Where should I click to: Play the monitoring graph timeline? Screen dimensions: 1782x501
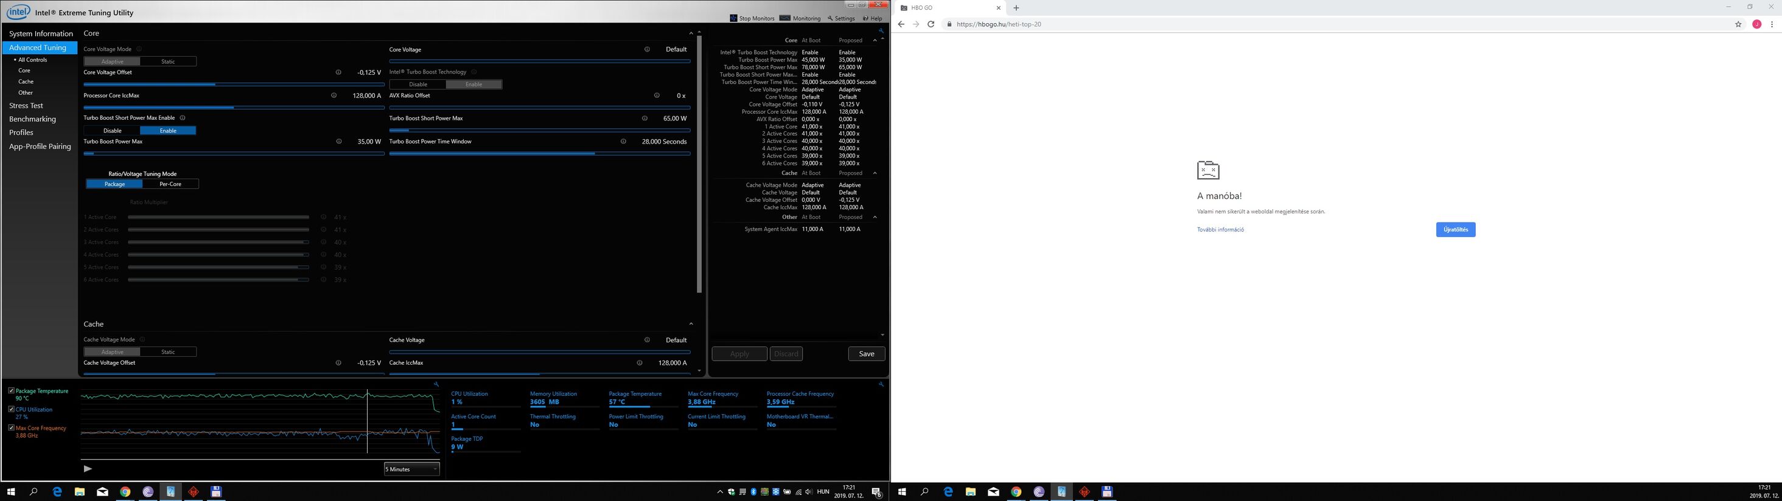87,469
